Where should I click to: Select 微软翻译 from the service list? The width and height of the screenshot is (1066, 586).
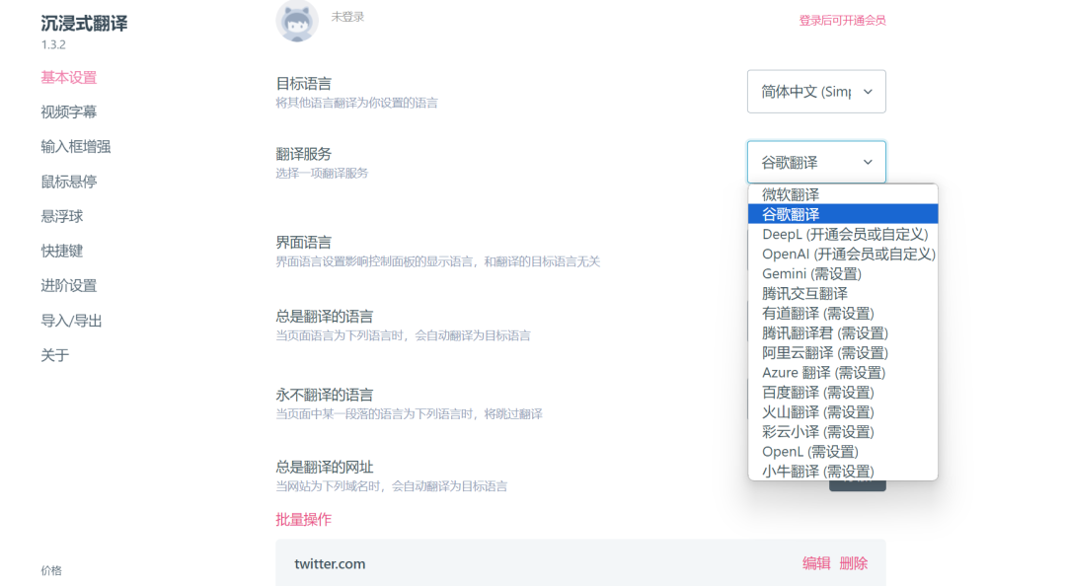point(790,194)
